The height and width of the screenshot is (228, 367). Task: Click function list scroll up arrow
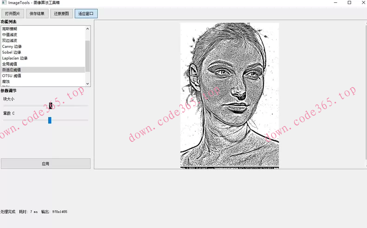[x=87, y=29]
